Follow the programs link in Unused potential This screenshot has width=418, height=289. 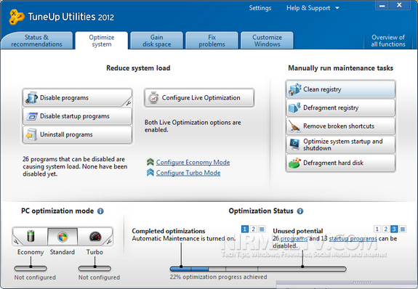[294, 238]
